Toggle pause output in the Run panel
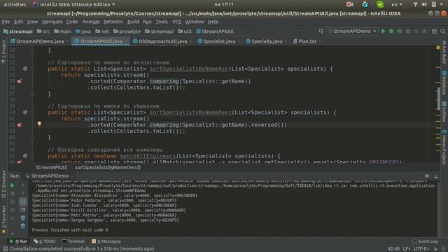Screen dimensions: 448x252 tap(13, 202)
